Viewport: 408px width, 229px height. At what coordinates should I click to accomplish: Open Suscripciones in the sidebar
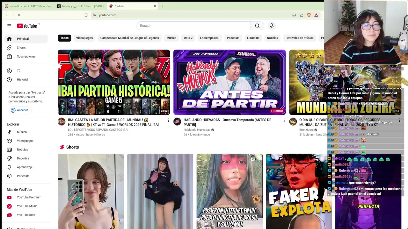click(x=26, y=57)
